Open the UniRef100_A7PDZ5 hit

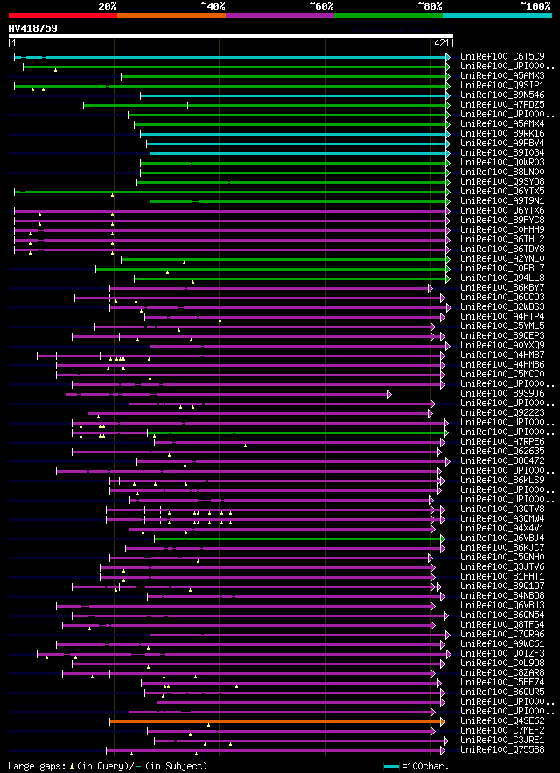coord(503,104)
